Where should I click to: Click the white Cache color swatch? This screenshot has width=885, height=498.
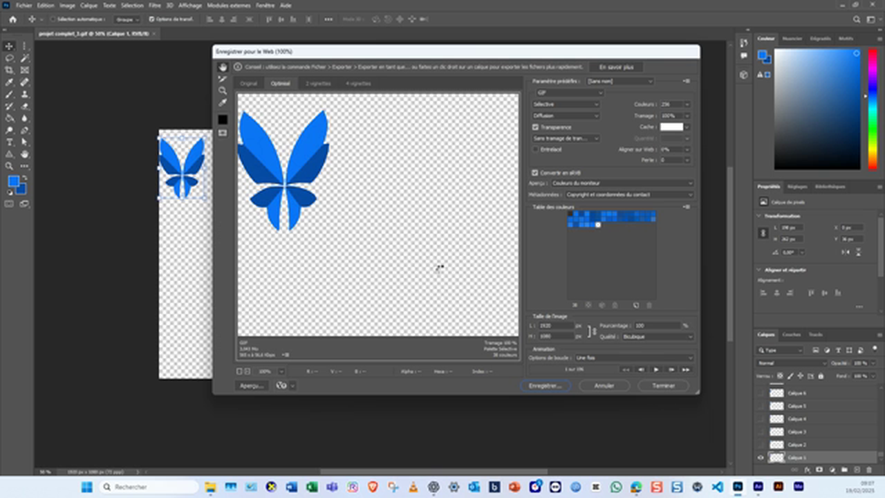[671, 127]
